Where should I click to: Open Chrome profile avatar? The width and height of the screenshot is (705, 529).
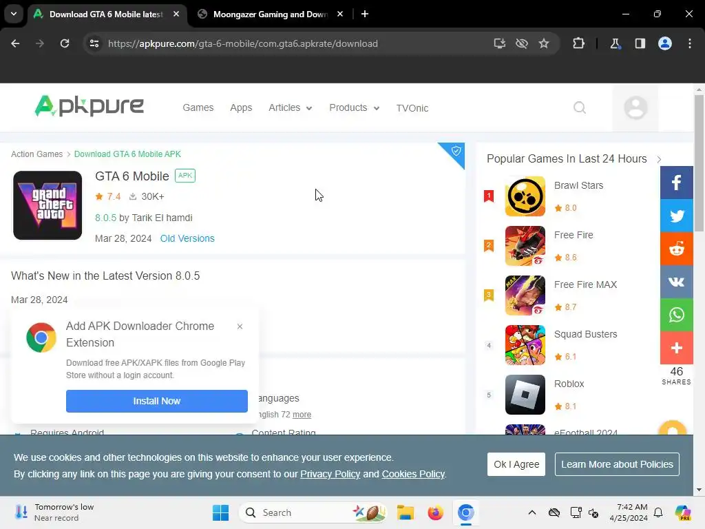coord(664,43)
